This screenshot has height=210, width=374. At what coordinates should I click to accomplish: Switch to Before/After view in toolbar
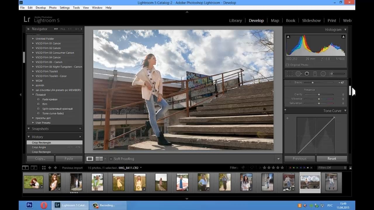(99, 159)
